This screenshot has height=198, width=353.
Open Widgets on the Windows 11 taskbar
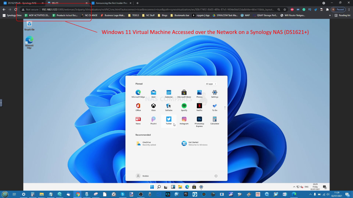pyautogui.click(x=173, y=187)
